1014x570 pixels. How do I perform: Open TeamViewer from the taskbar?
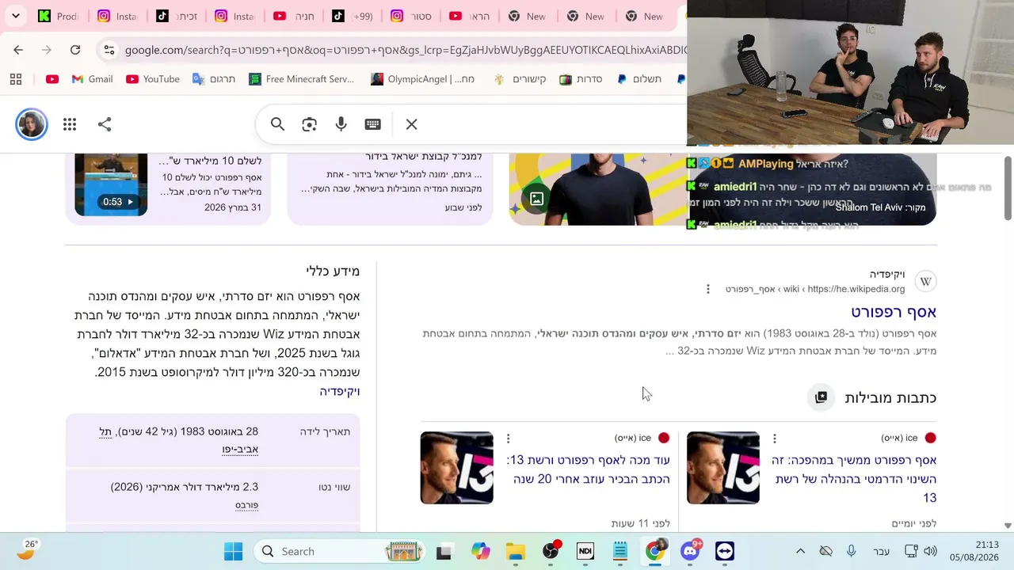pyautogui.click(x=725, y=552)
